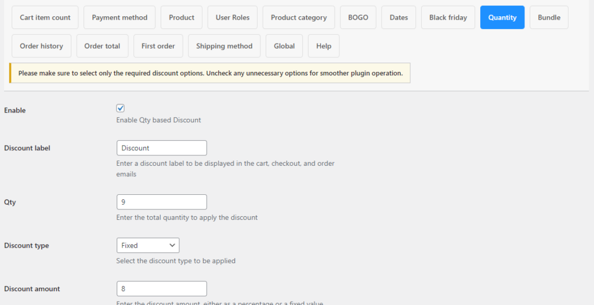Click the 'Enter the total quantity' help text
The height and width of the screenshot is (305, 594).
(x=187, y=217)
